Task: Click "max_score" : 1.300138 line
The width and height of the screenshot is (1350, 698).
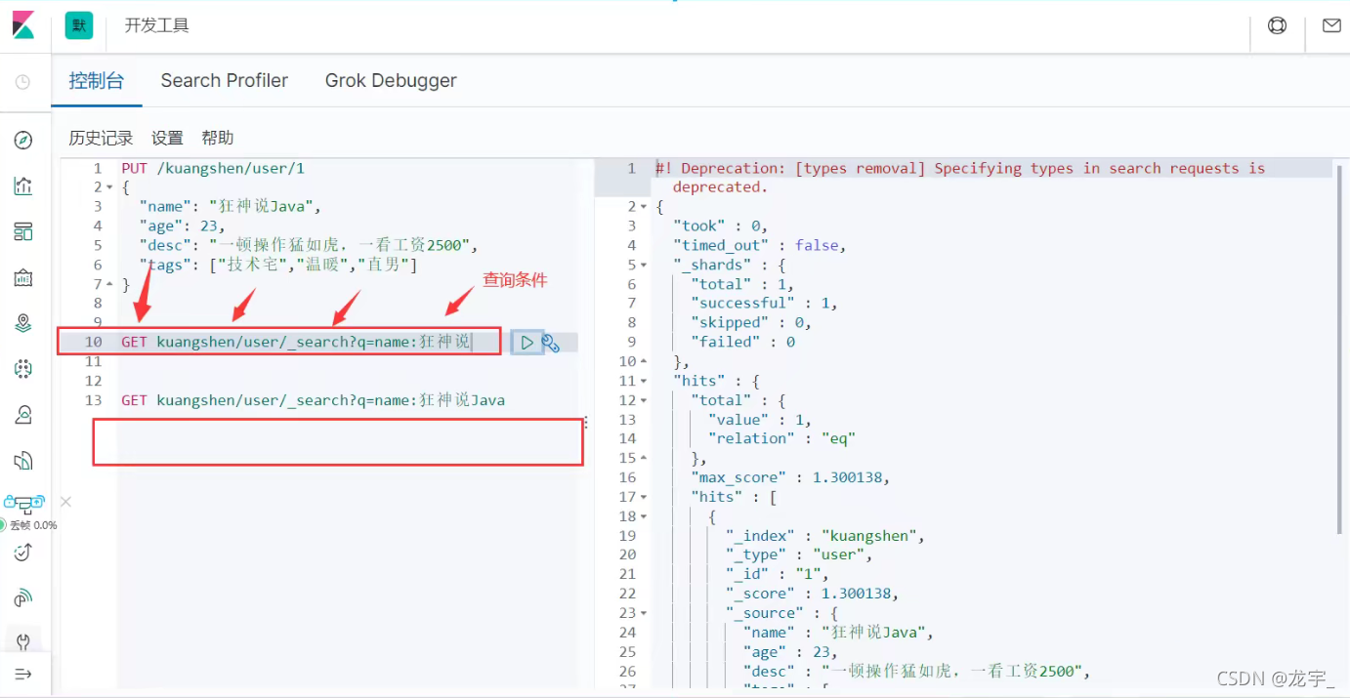Action: pyautogui.click(x=790, y=477)
